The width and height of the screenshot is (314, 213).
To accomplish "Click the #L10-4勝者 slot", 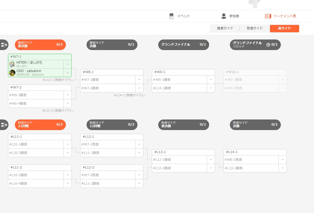I will 36,183.
